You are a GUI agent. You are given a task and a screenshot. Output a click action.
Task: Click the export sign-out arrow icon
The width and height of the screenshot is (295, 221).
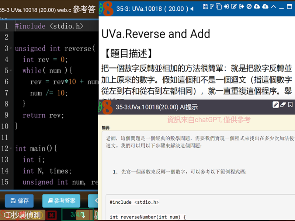tap(242, 6)
